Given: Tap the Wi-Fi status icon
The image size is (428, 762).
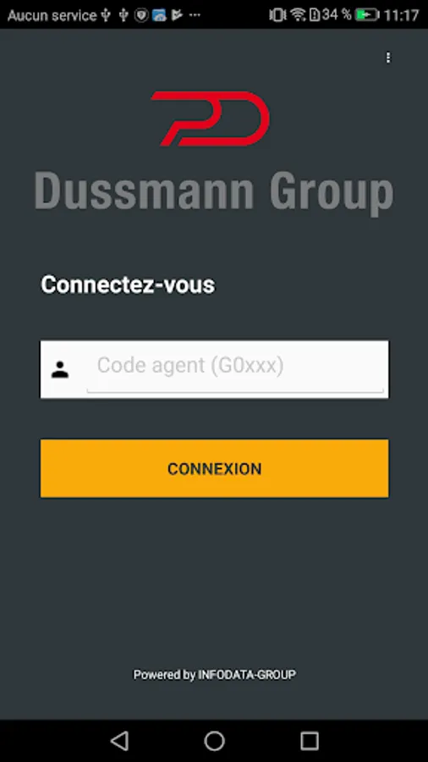Looking at the screenshot, I should click(298, 15).
